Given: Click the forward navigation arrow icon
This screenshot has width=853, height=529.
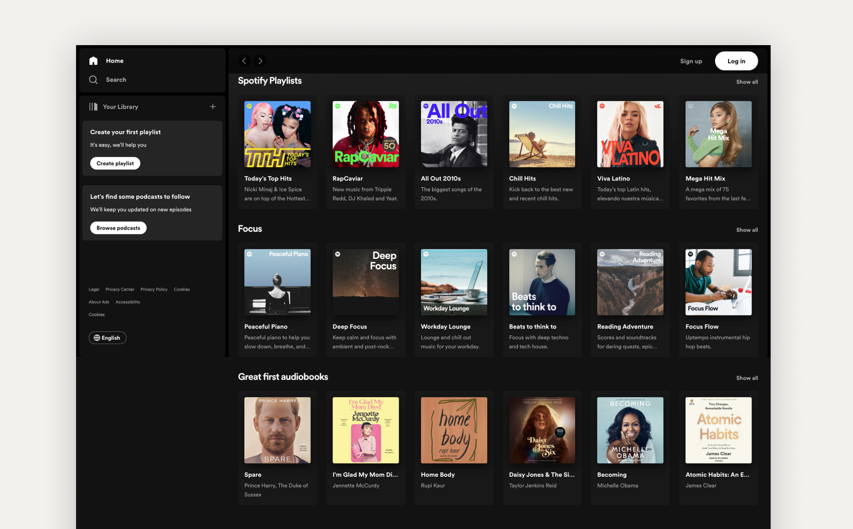Looking at the screenshot, I should [260, 60].
